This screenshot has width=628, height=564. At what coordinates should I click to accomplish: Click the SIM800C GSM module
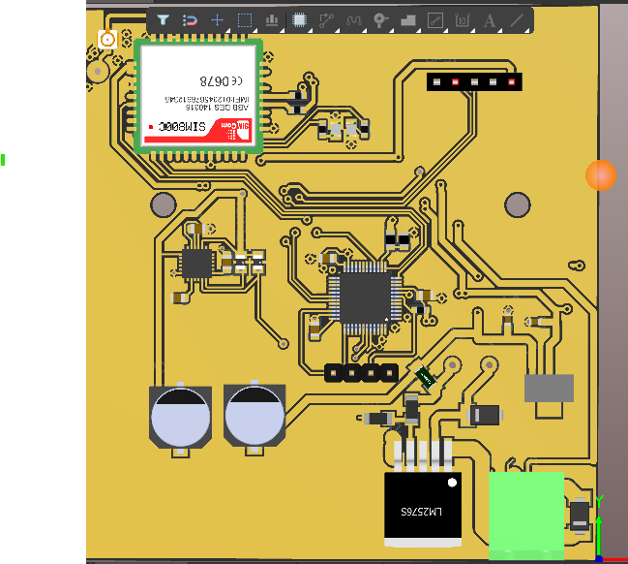(x=198, y=95)
